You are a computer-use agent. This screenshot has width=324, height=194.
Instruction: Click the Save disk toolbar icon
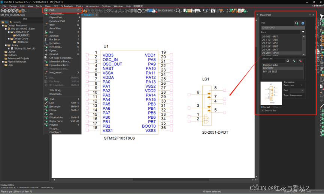[x=193, y=10]
